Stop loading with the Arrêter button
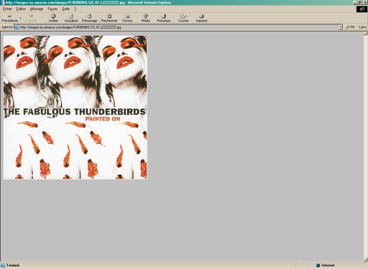368x269 pixels. click(53, 18)
